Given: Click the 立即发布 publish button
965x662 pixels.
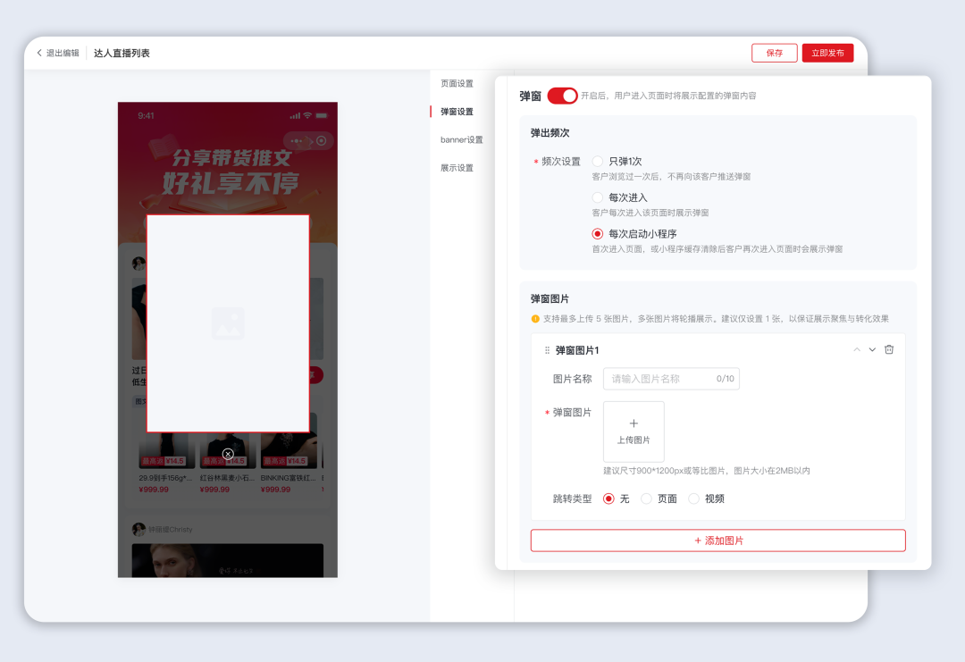Looking at the screenshot, I should [x=827, y=53].
